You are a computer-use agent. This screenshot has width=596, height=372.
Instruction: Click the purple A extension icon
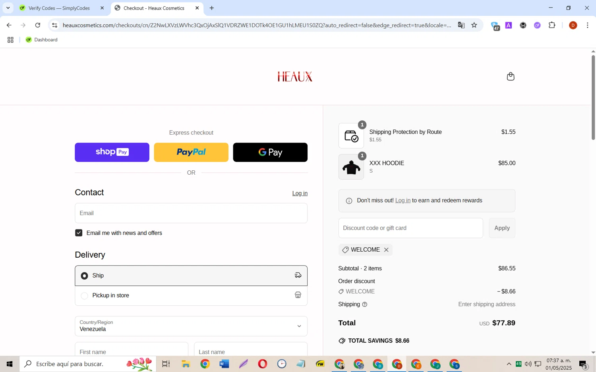[x=509, y=25]
